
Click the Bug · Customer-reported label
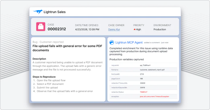point(48,42)
